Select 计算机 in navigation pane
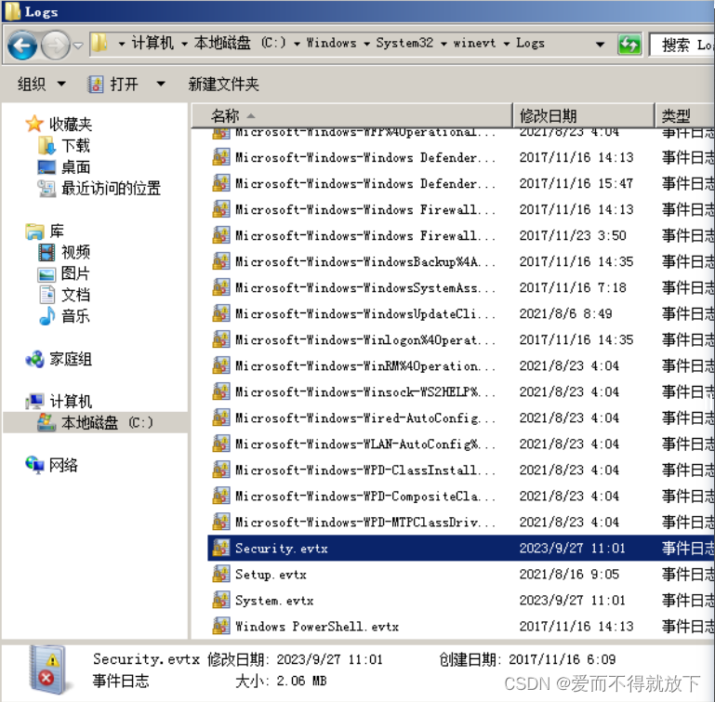Image resolution: width=715 pixels, height=702 pixels. pos(59,402)
